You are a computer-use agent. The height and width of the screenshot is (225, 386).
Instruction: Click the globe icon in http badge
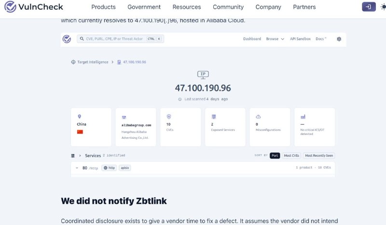106,168
